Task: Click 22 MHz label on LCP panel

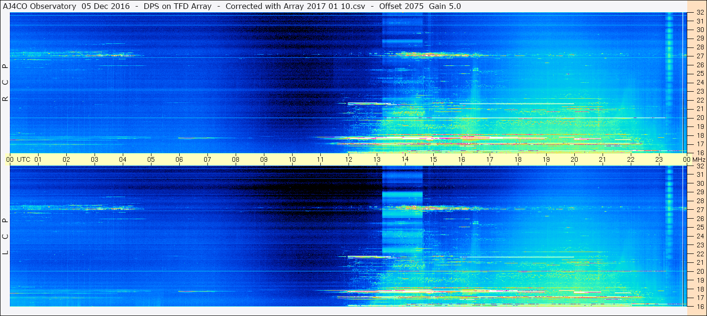Action: pos(700,253)
